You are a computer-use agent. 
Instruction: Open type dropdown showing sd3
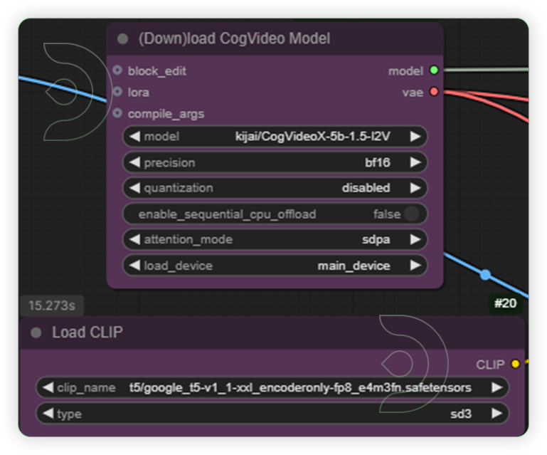coord(272,414)
